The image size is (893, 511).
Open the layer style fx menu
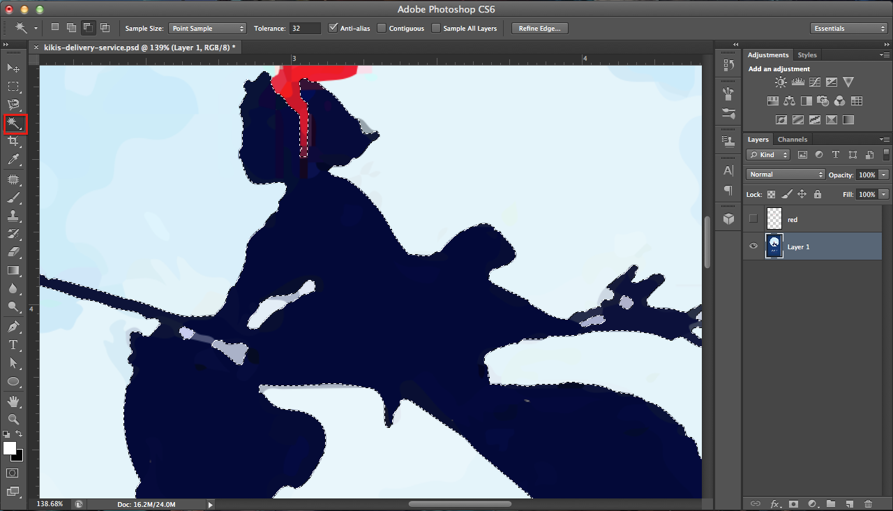[774, 504]
